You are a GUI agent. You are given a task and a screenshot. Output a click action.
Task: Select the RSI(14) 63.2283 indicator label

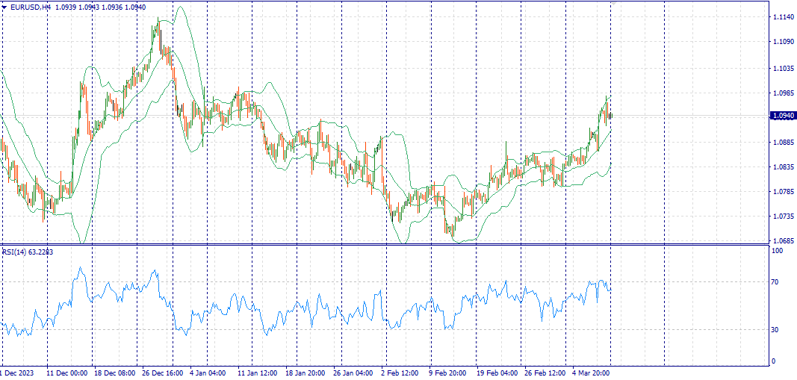pyautogui.click(x=28, y=252)
